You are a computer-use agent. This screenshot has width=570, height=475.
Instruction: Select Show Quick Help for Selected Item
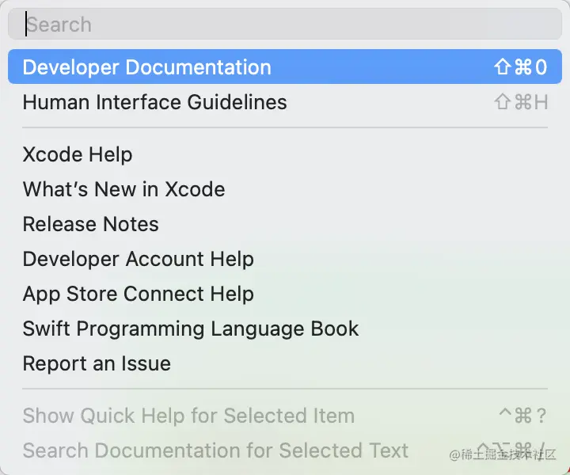(x=285, y=416)
